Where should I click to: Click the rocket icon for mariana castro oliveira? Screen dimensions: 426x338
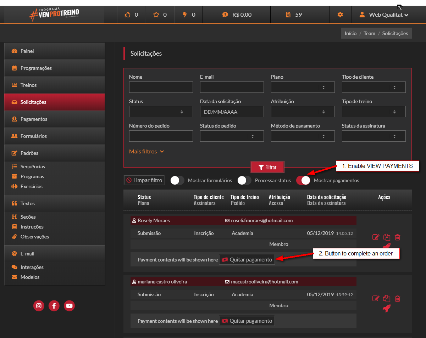tap(387, 308)
